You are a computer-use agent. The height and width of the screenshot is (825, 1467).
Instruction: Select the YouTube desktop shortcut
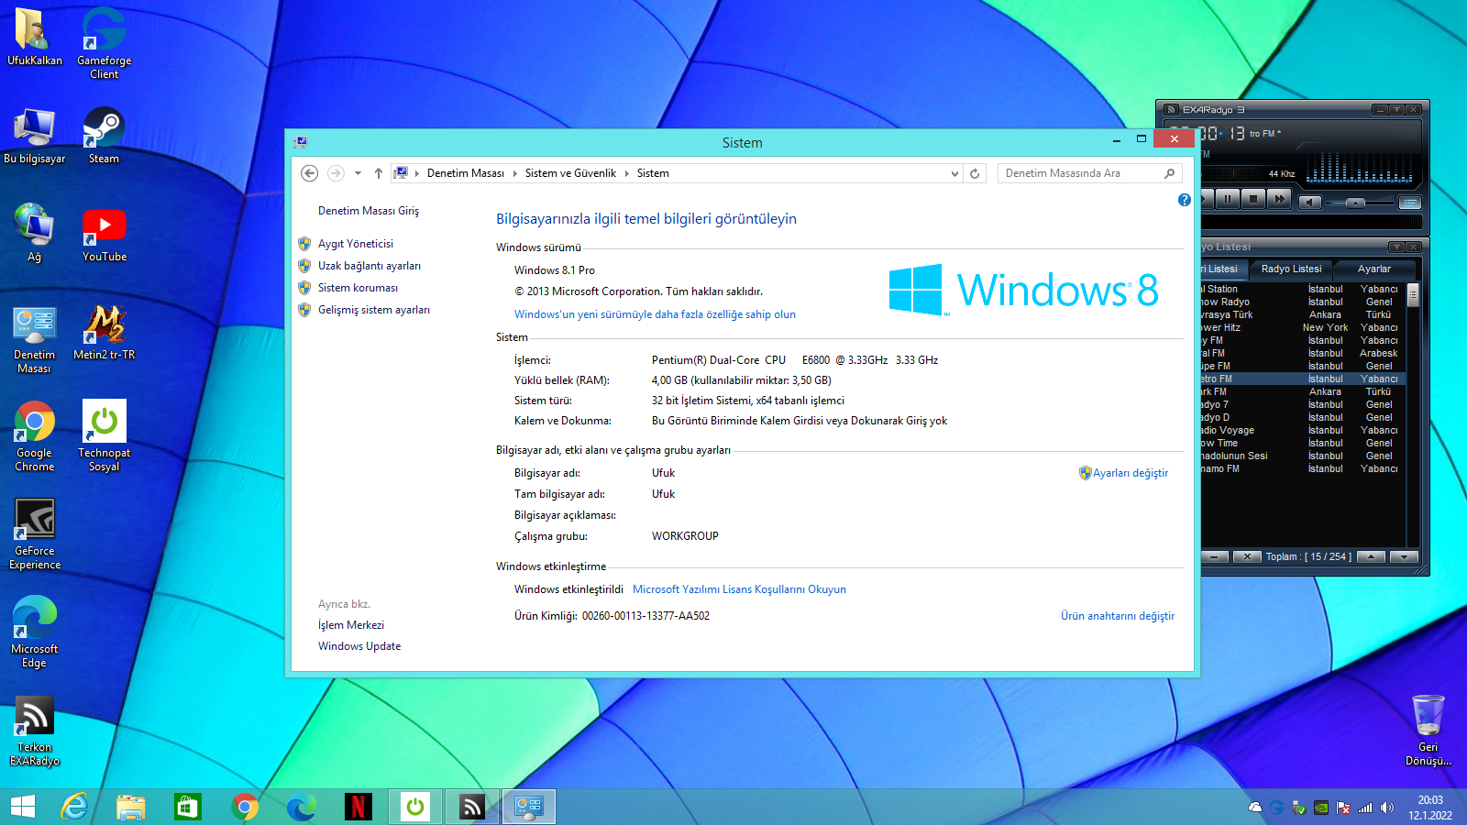click(x=105, y=234)
